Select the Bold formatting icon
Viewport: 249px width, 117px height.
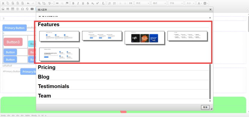(73, 3)
